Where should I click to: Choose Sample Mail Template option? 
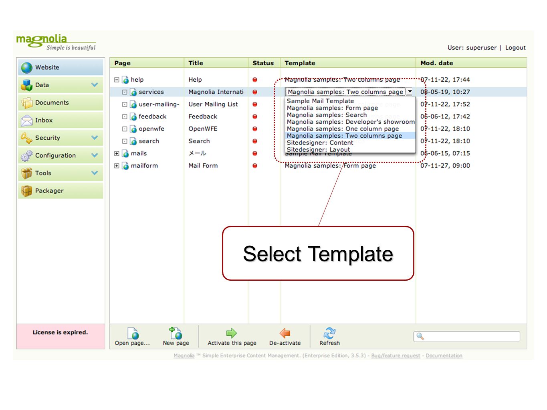[320, 101]
